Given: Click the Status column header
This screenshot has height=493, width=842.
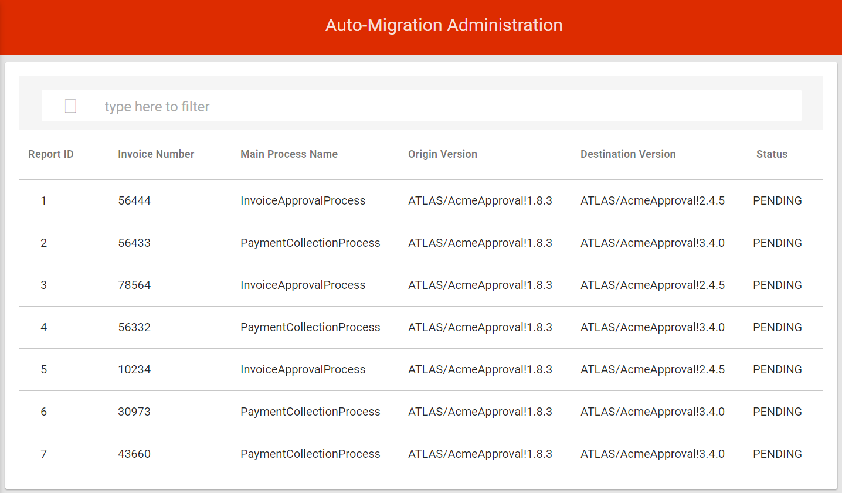Looking at the screenshot, I should pos(772,154).
